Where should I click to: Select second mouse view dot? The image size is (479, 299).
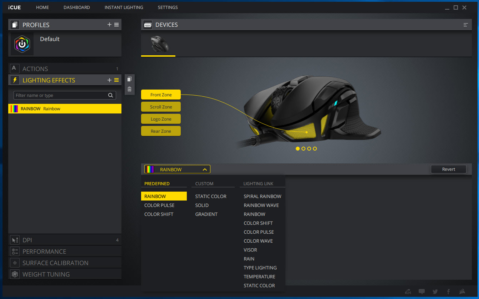[303, 148]
